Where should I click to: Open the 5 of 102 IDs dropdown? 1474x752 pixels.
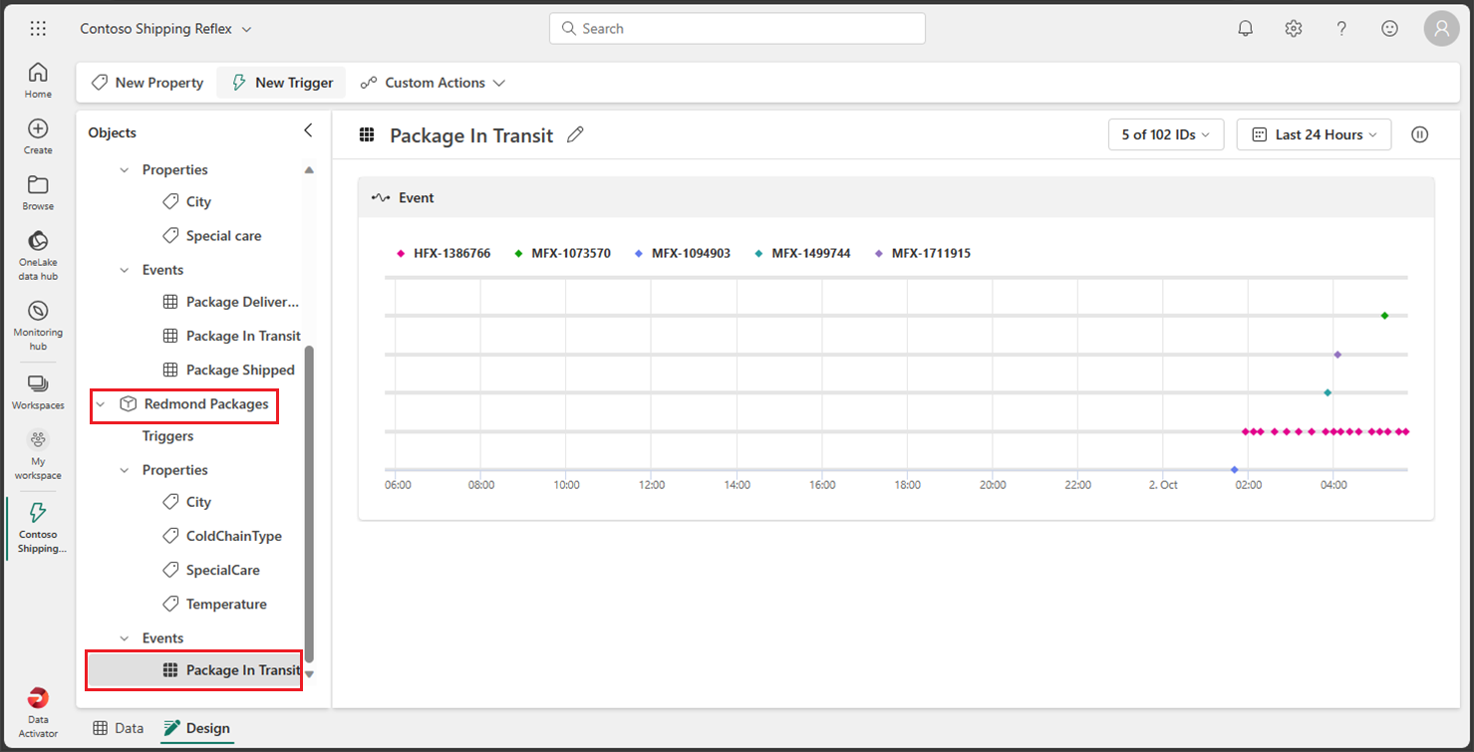coord(1166,134)
